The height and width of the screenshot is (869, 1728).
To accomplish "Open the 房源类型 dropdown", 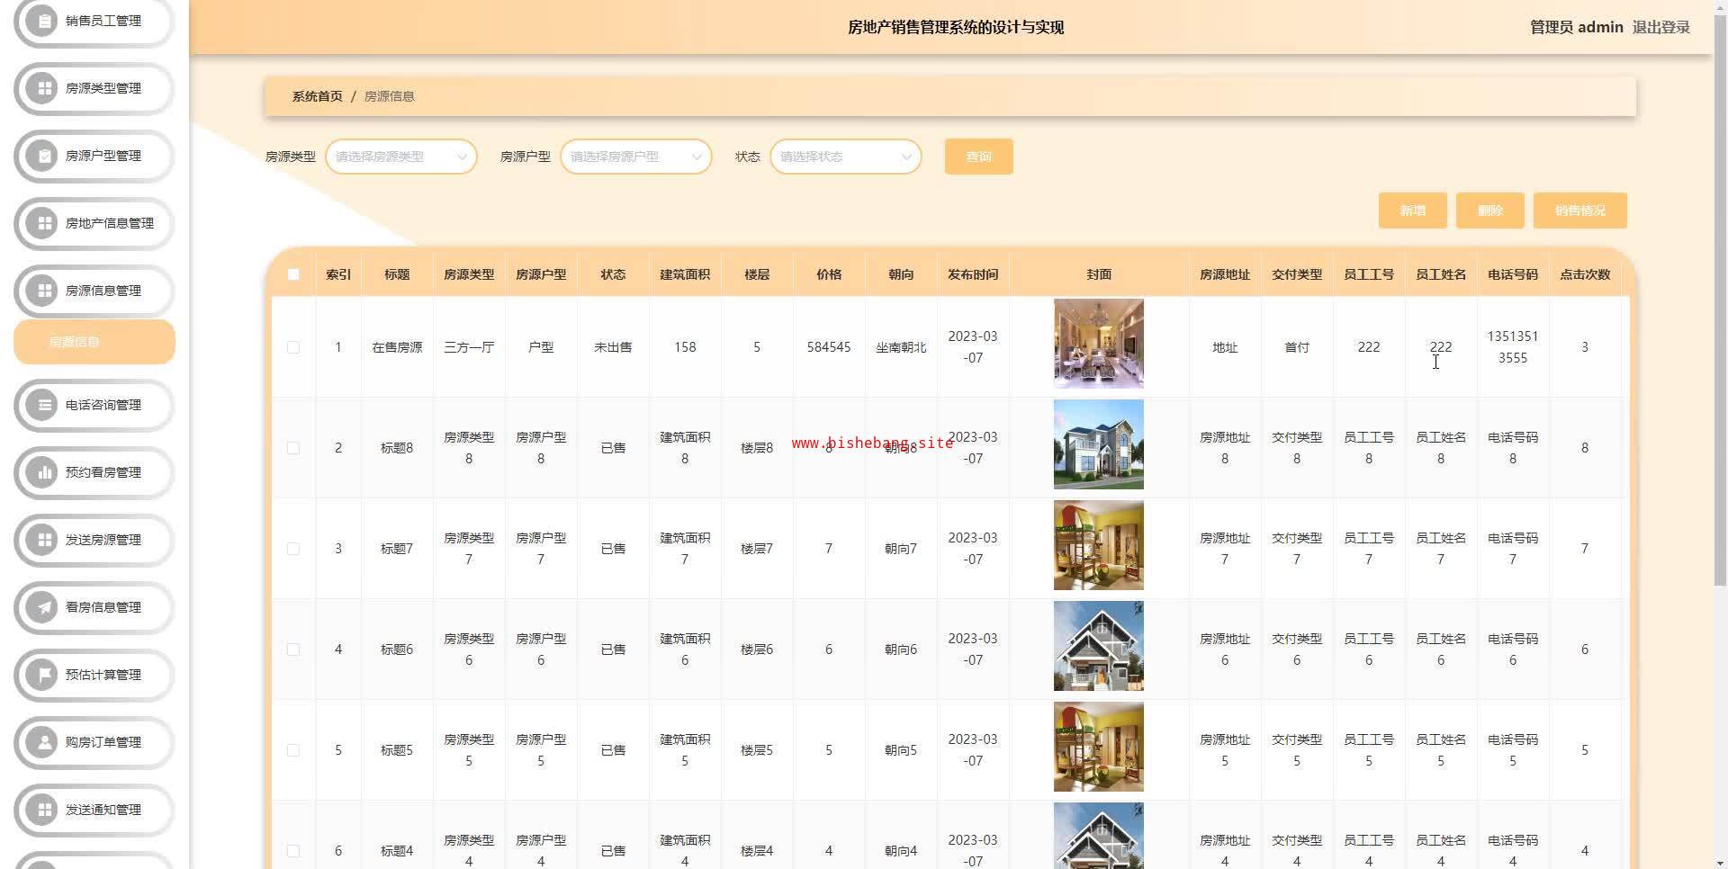I will point(400,157).
